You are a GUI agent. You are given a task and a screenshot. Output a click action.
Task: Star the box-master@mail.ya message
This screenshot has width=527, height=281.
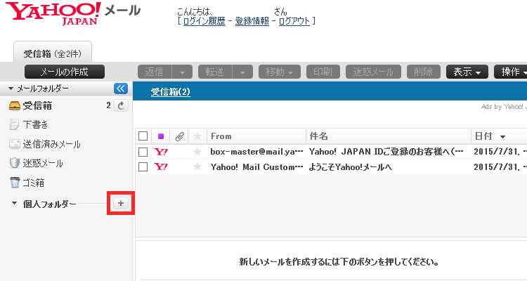pyautogui.click(x=197, y=152)
